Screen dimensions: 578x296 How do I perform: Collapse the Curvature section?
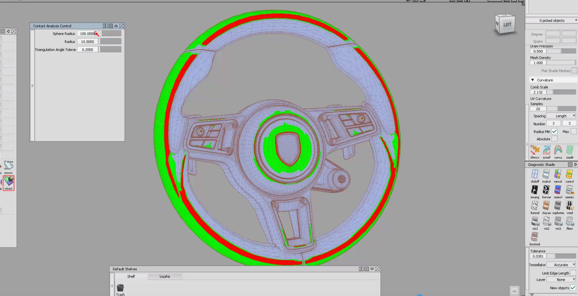533,80
